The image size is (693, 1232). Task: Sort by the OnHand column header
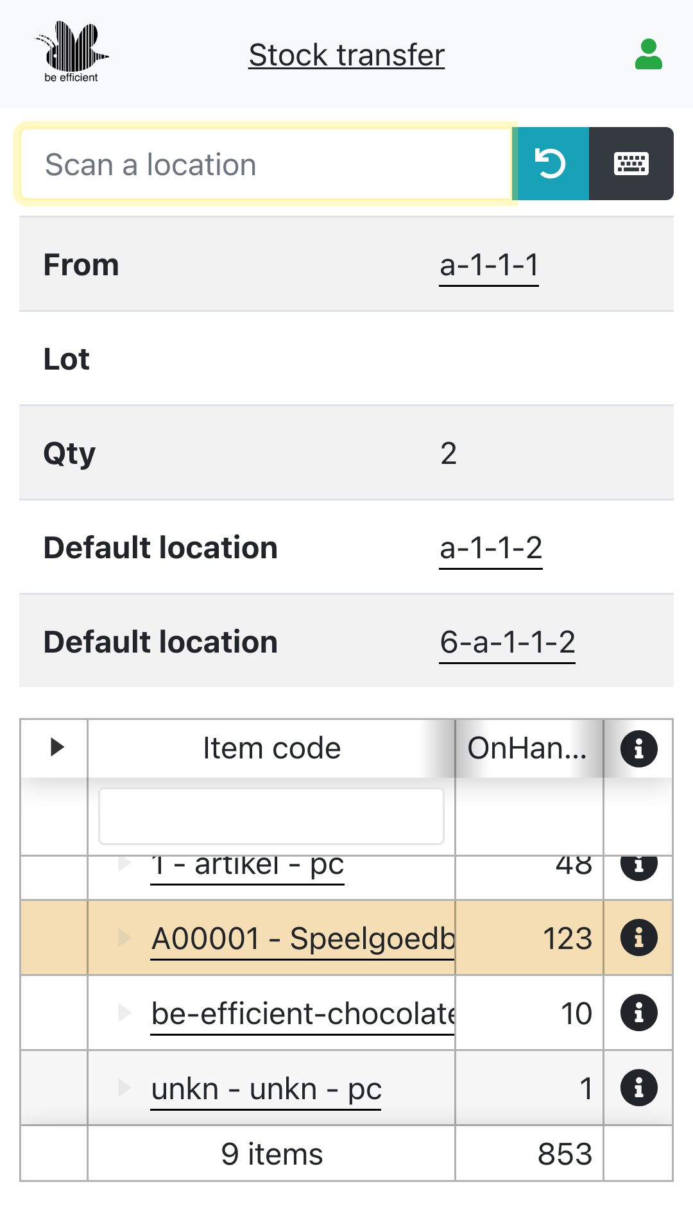(x=527, y=748)
